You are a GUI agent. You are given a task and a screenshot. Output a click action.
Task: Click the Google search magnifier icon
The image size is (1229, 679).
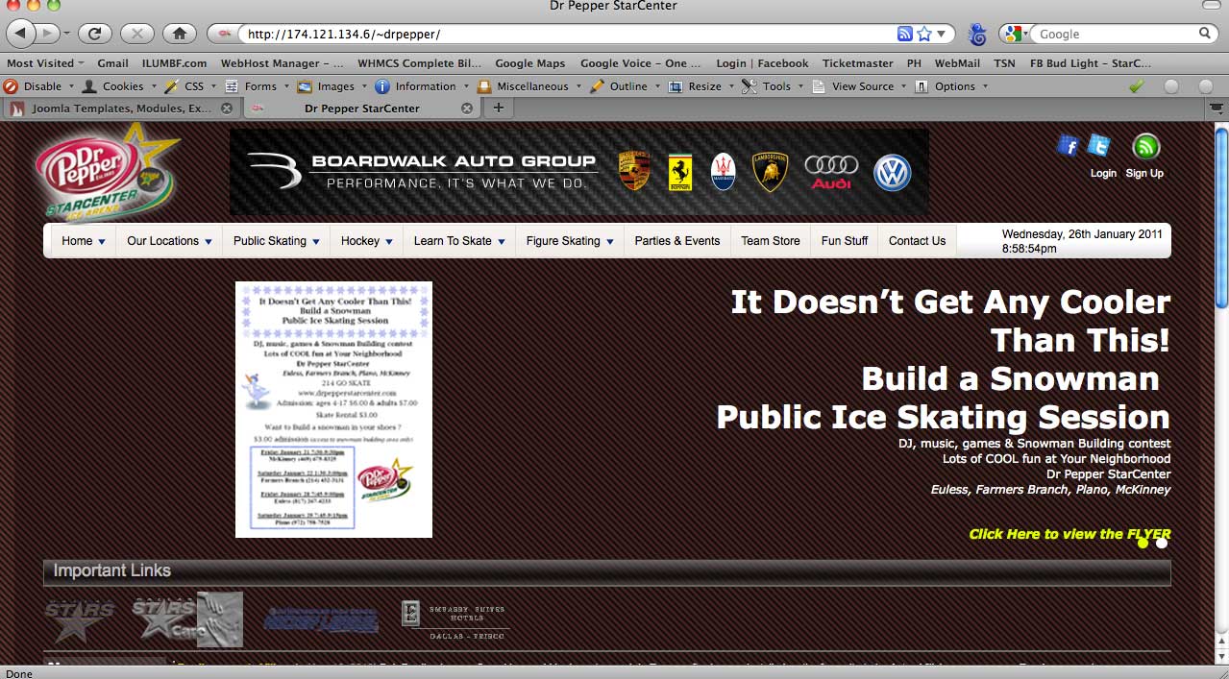[x=1205, y=34]
